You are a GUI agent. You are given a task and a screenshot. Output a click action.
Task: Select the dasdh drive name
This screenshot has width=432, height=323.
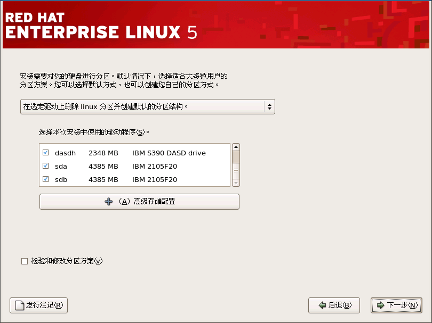click(x=65, y=153)
